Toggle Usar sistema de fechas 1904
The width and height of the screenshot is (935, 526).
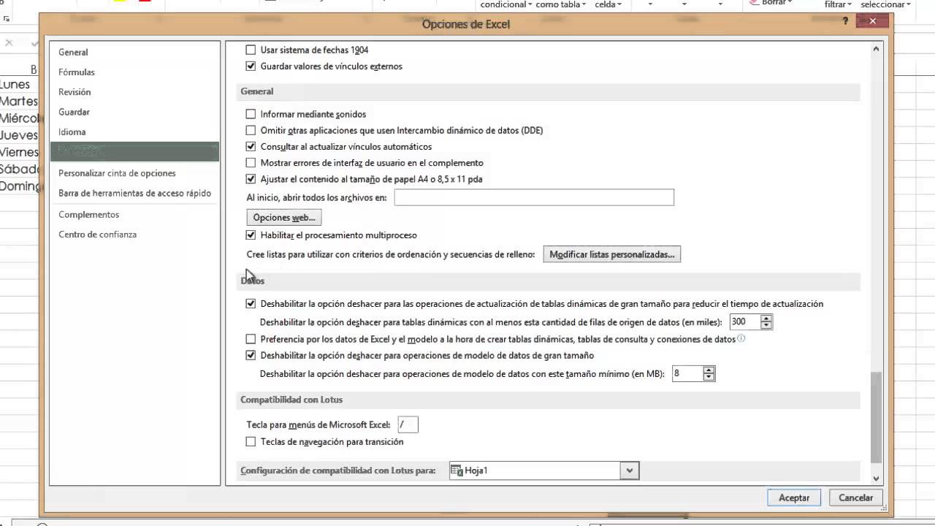pyautogui.click(x=251, y=50)
